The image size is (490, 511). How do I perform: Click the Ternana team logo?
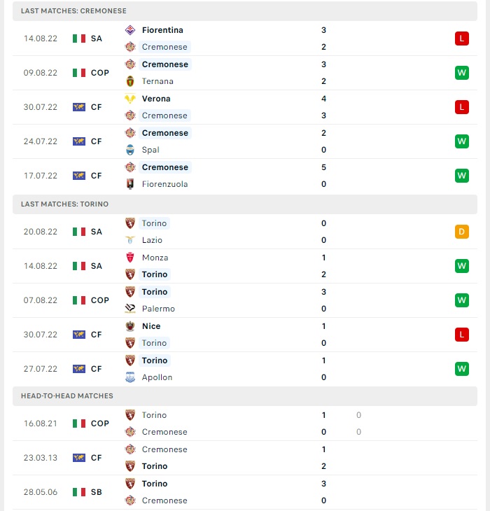click(x=130, y=81)
